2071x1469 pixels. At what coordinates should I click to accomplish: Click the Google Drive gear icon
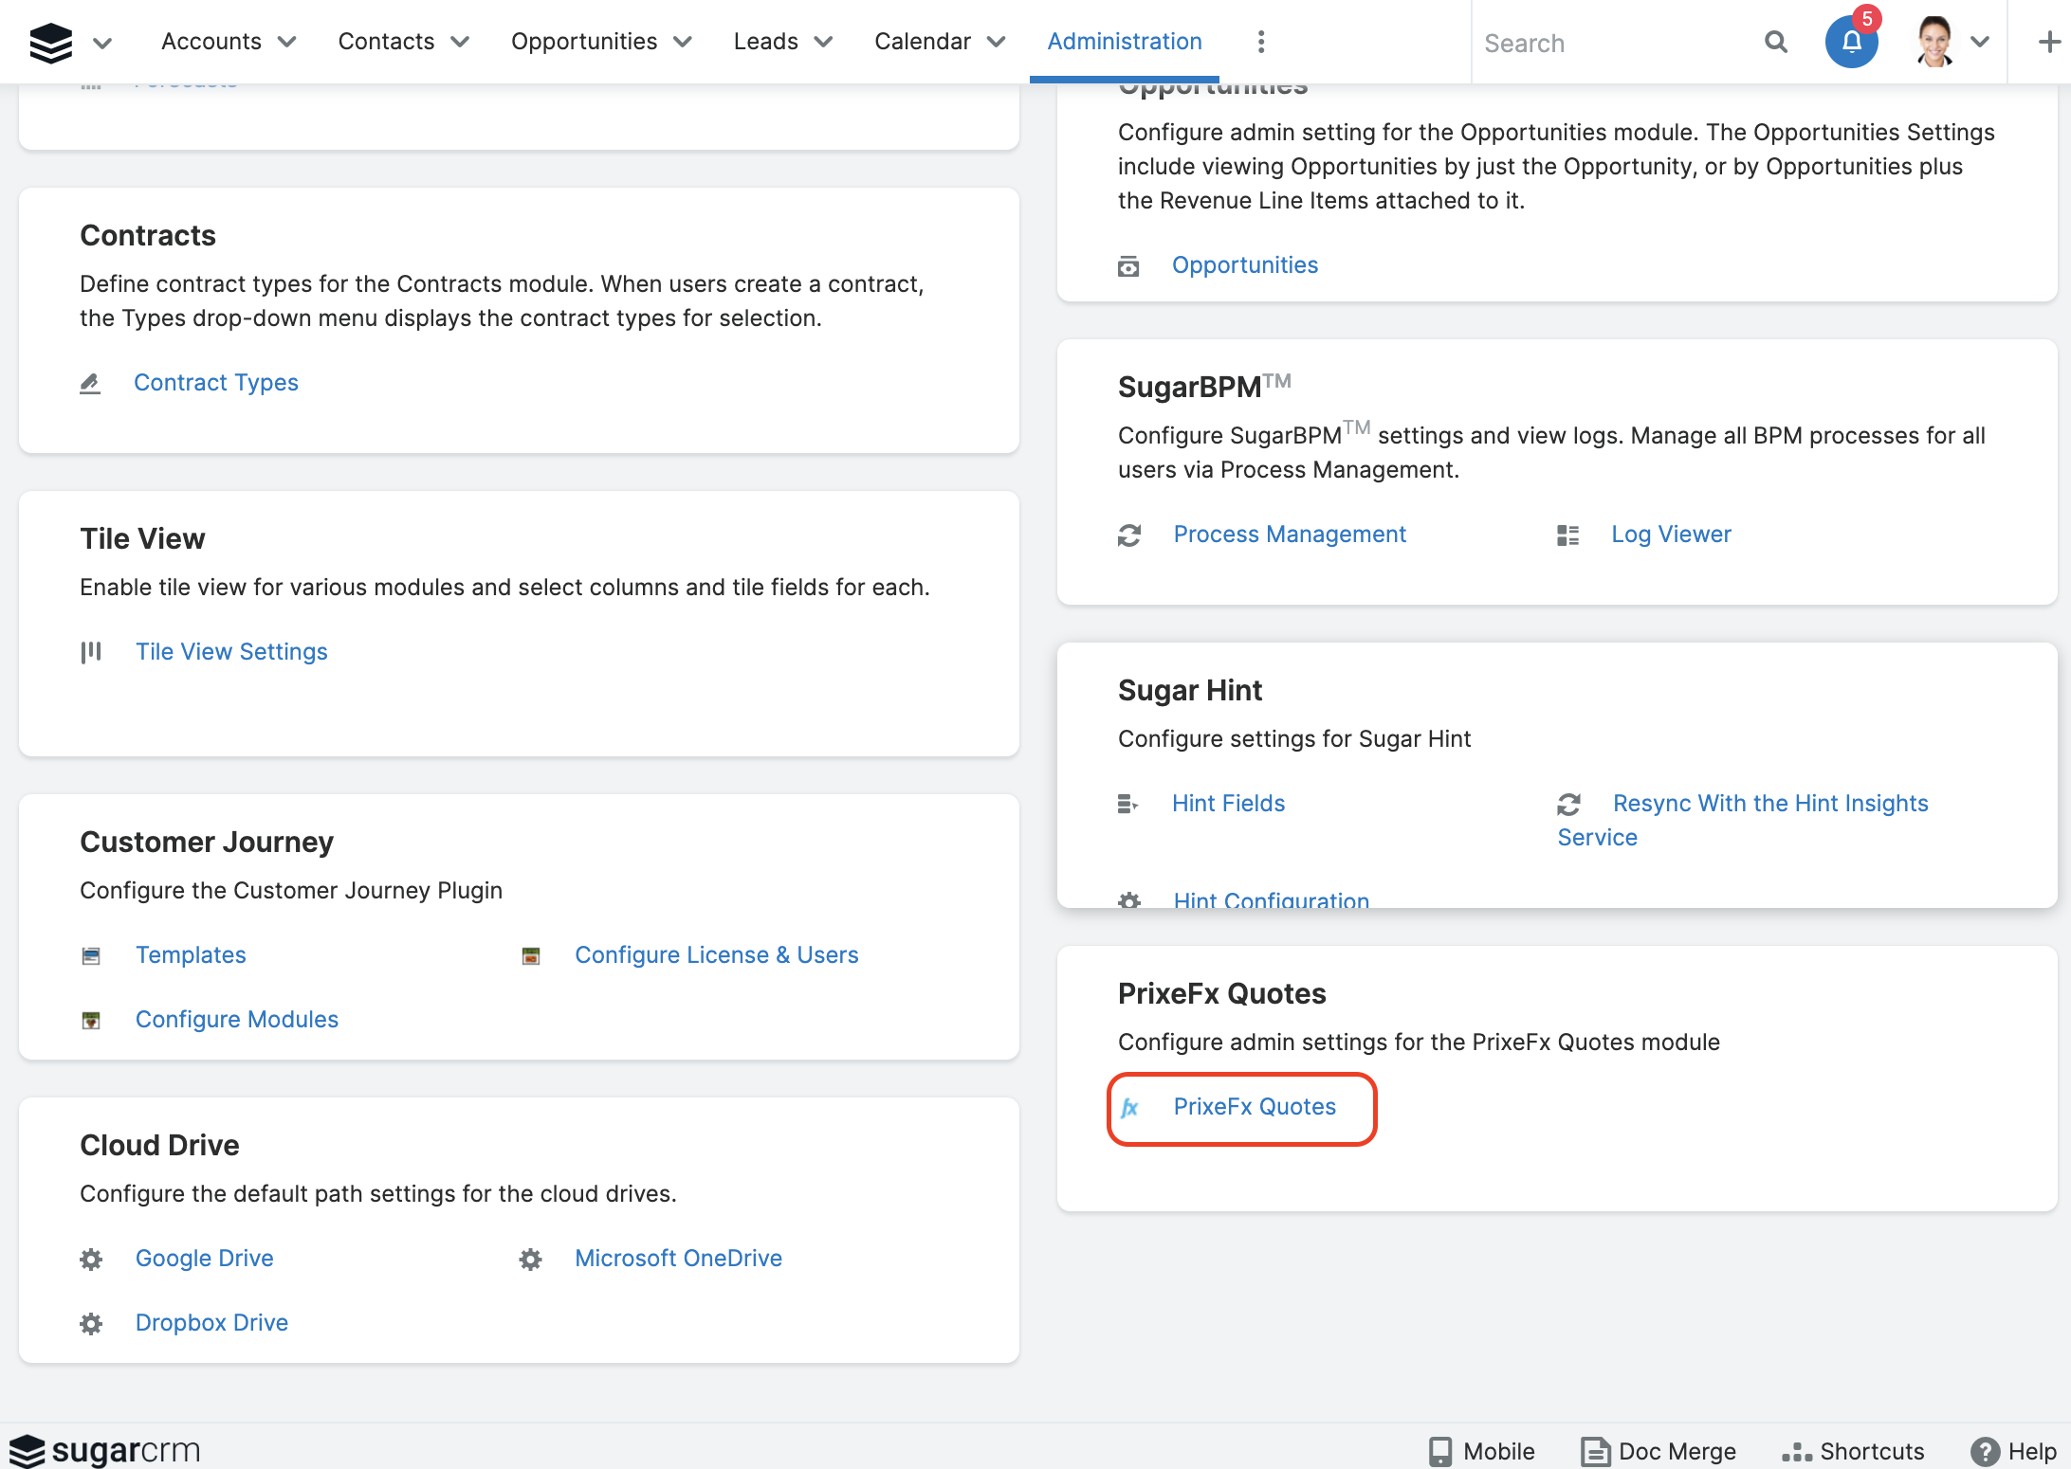coord(91,1260)
